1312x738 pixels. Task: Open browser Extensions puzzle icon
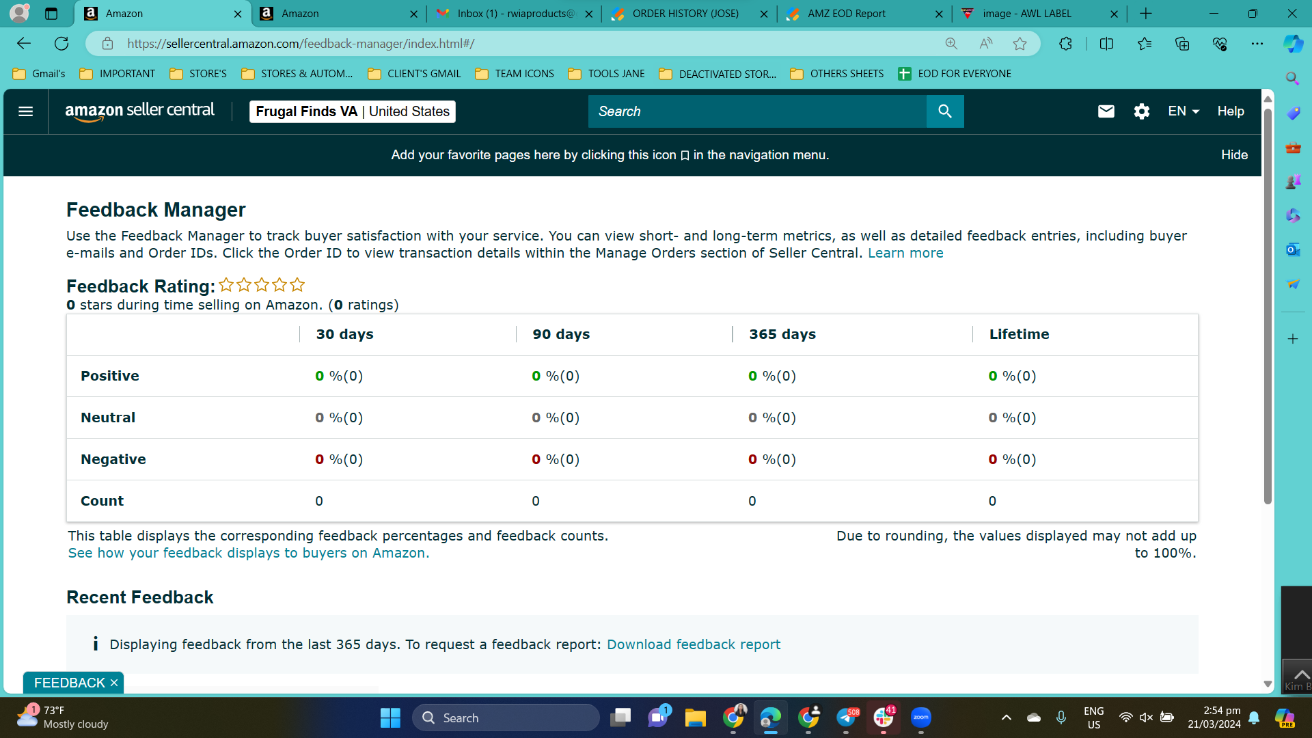point(1065,44)
